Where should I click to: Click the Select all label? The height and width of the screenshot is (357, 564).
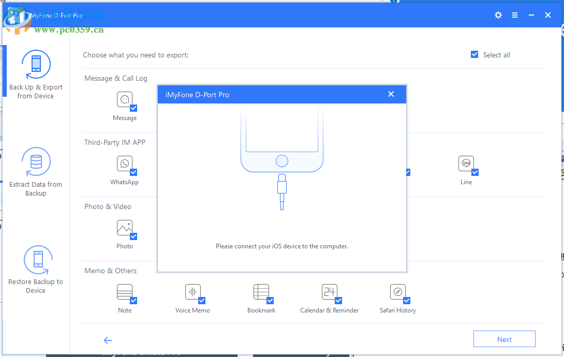click(x=496, y=55)
